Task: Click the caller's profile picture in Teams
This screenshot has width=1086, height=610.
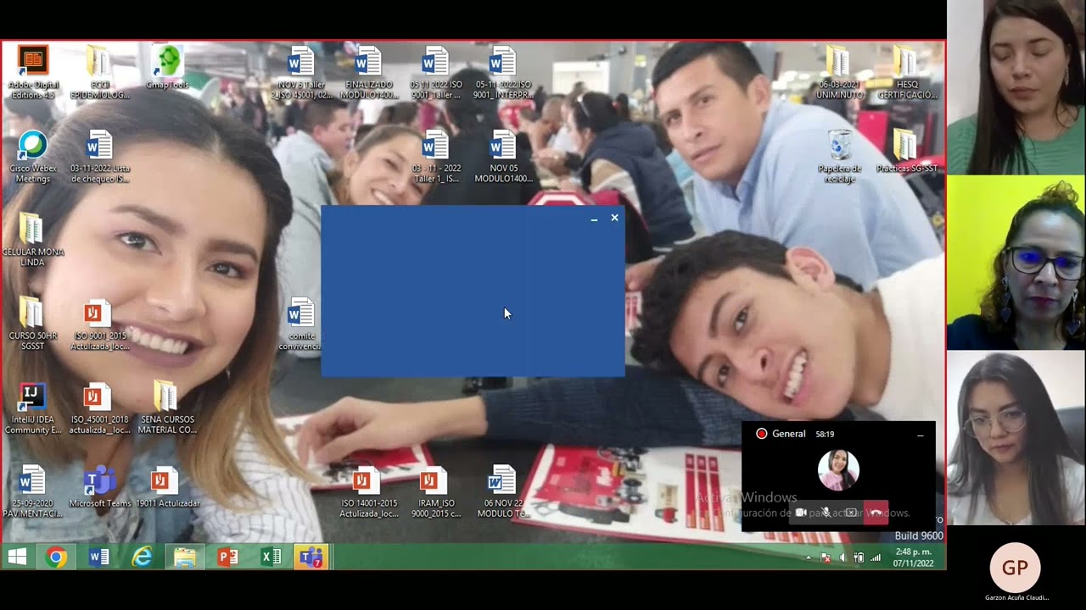Action: coord(838,470)
